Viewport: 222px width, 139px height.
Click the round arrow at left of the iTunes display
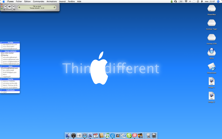(x=19, y=7)
